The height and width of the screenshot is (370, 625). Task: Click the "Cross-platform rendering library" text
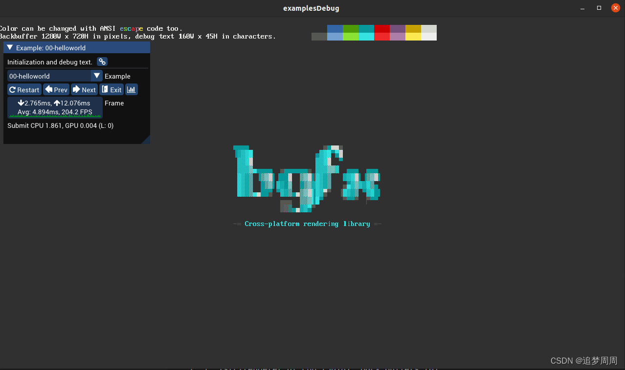[x=307, y=224]
